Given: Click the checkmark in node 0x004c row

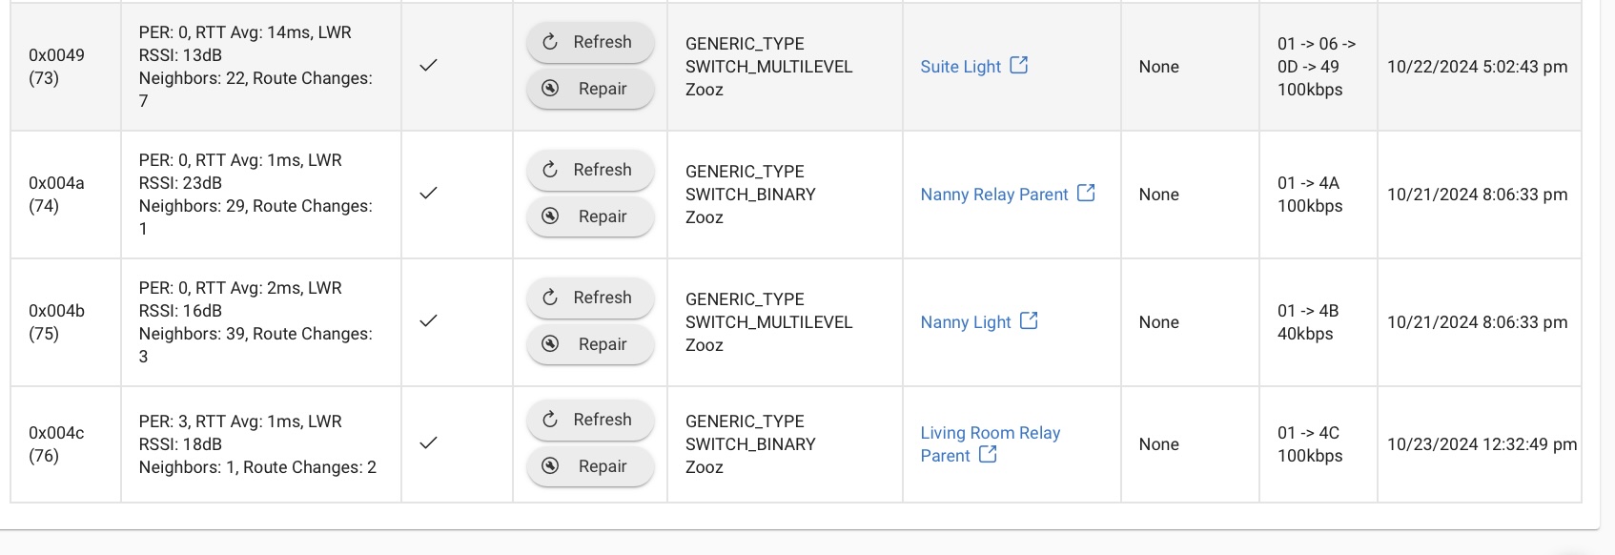Looking at the screenshot, I should 429,442.
